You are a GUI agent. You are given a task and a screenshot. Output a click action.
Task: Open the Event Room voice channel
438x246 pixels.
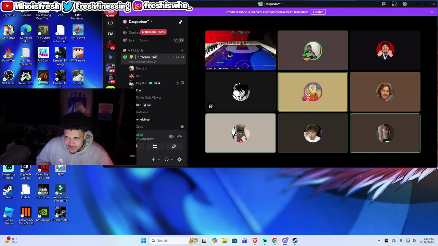coord(153,40)
